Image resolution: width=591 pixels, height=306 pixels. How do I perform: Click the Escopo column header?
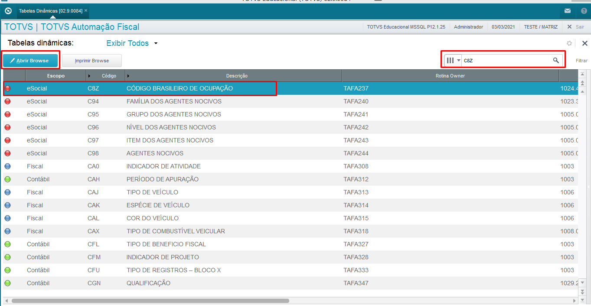[56, 76]
